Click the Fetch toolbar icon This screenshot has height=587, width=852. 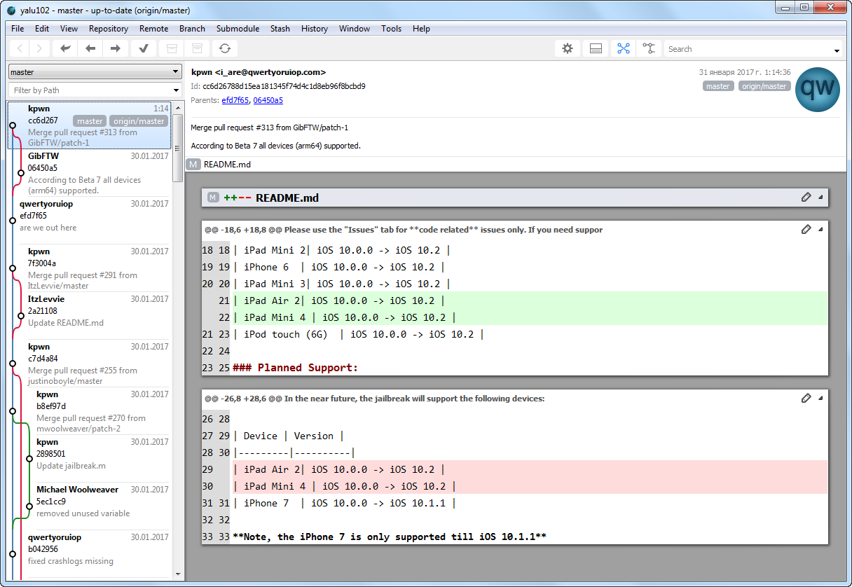(65, 48)
